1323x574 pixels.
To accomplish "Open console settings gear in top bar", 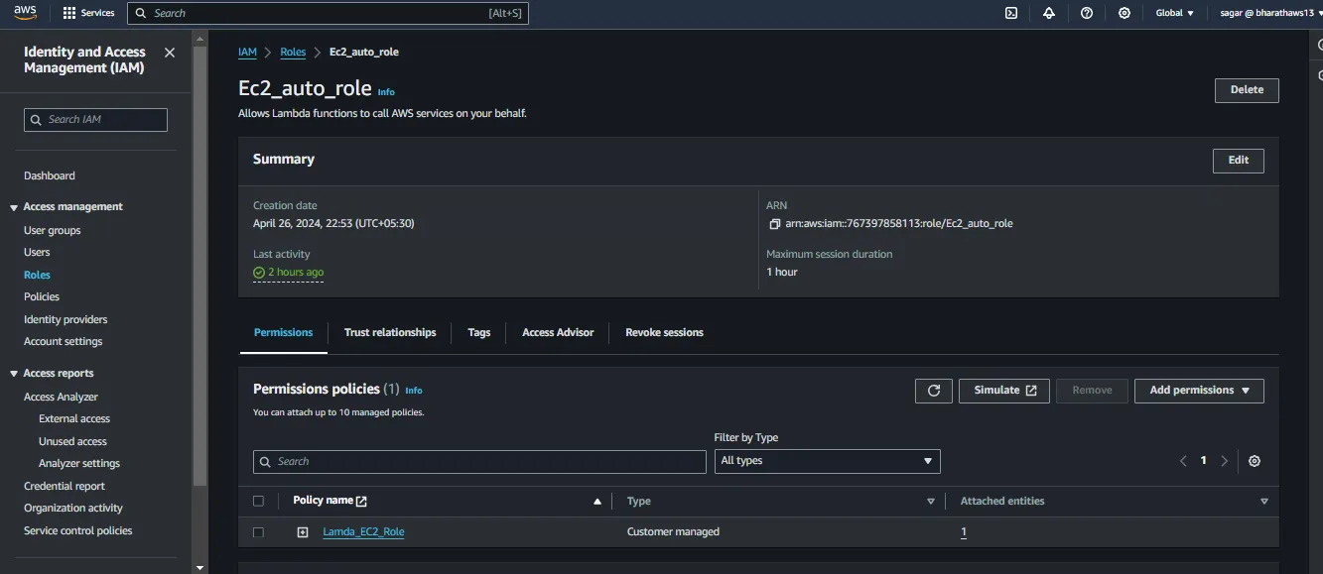I will (1125, 13).
